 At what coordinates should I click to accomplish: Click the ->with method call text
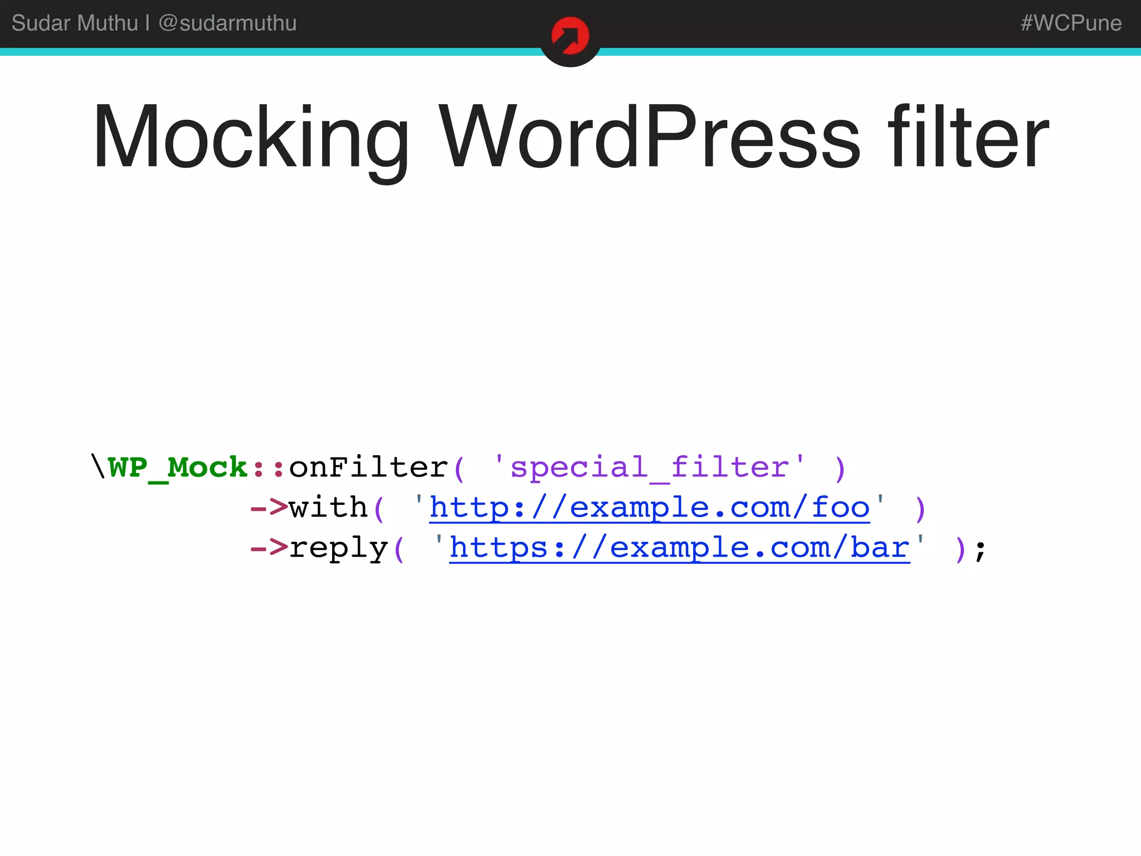point(309,508)
